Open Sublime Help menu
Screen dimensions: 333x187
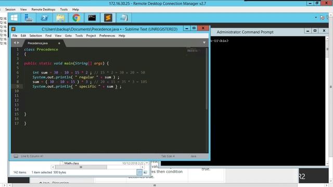122,36
